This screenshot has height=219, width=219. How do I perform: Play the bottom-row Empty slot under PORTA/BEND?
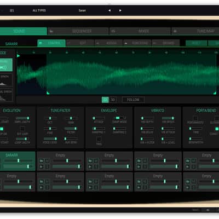point(188,187)
